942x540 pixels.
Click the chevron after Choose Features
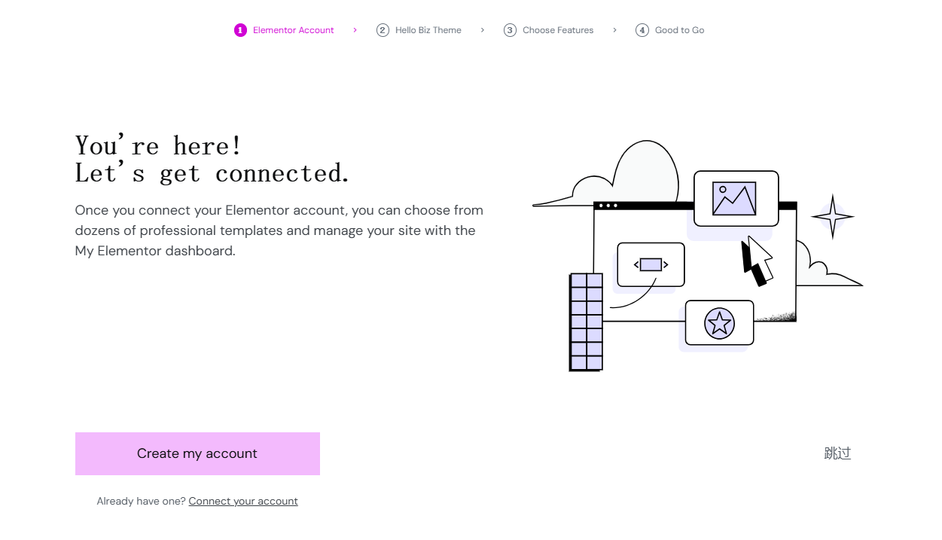point(614,30)
